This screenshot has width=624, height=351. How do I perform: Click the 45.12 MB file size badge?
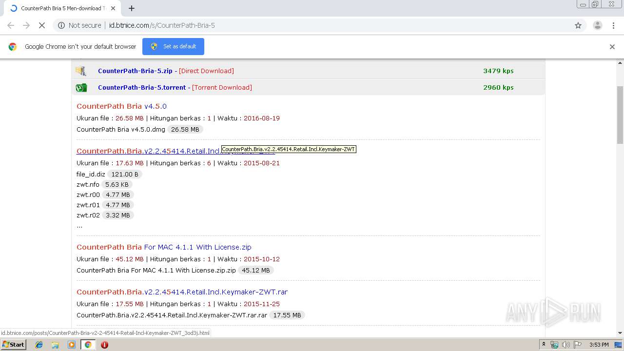coord(256,271)
